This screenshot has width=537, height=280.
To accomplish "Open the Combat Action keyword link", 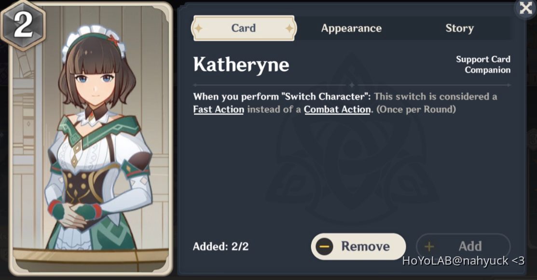I will (x=337, y=109).
